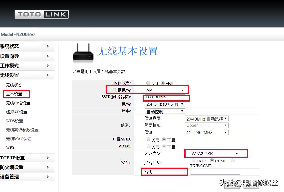The image size is (284, 192).
Task: Select the TKIP encryption radio button
Action: point(193,161)
